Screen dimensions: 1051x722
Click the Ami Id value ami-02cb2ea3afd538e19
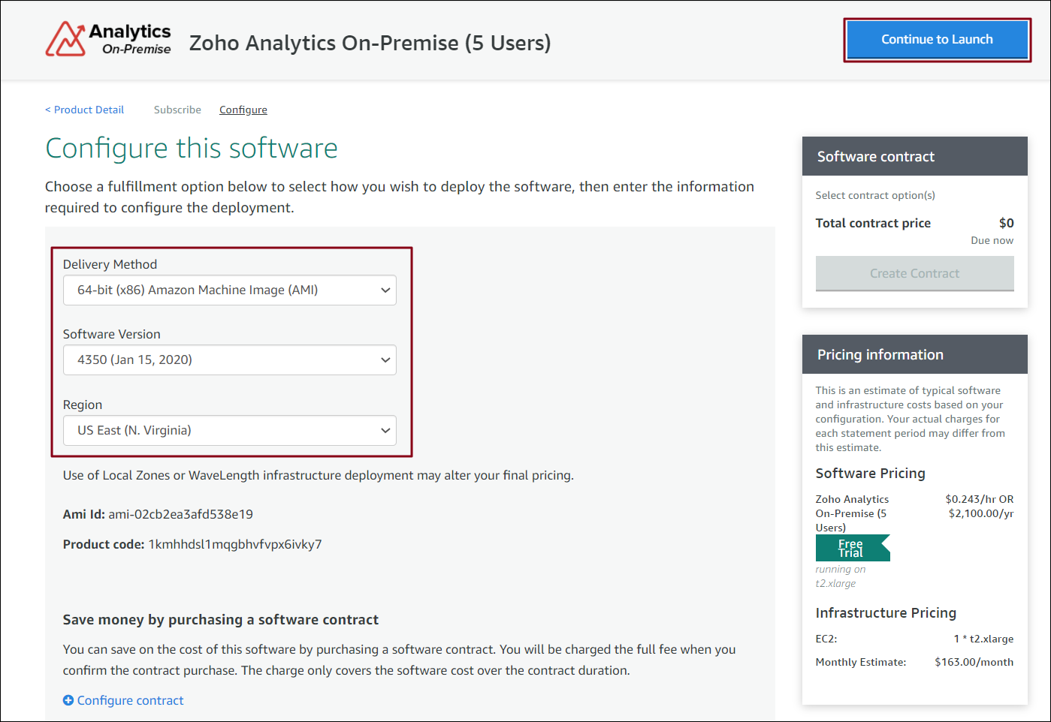click(x=180, y=514)
